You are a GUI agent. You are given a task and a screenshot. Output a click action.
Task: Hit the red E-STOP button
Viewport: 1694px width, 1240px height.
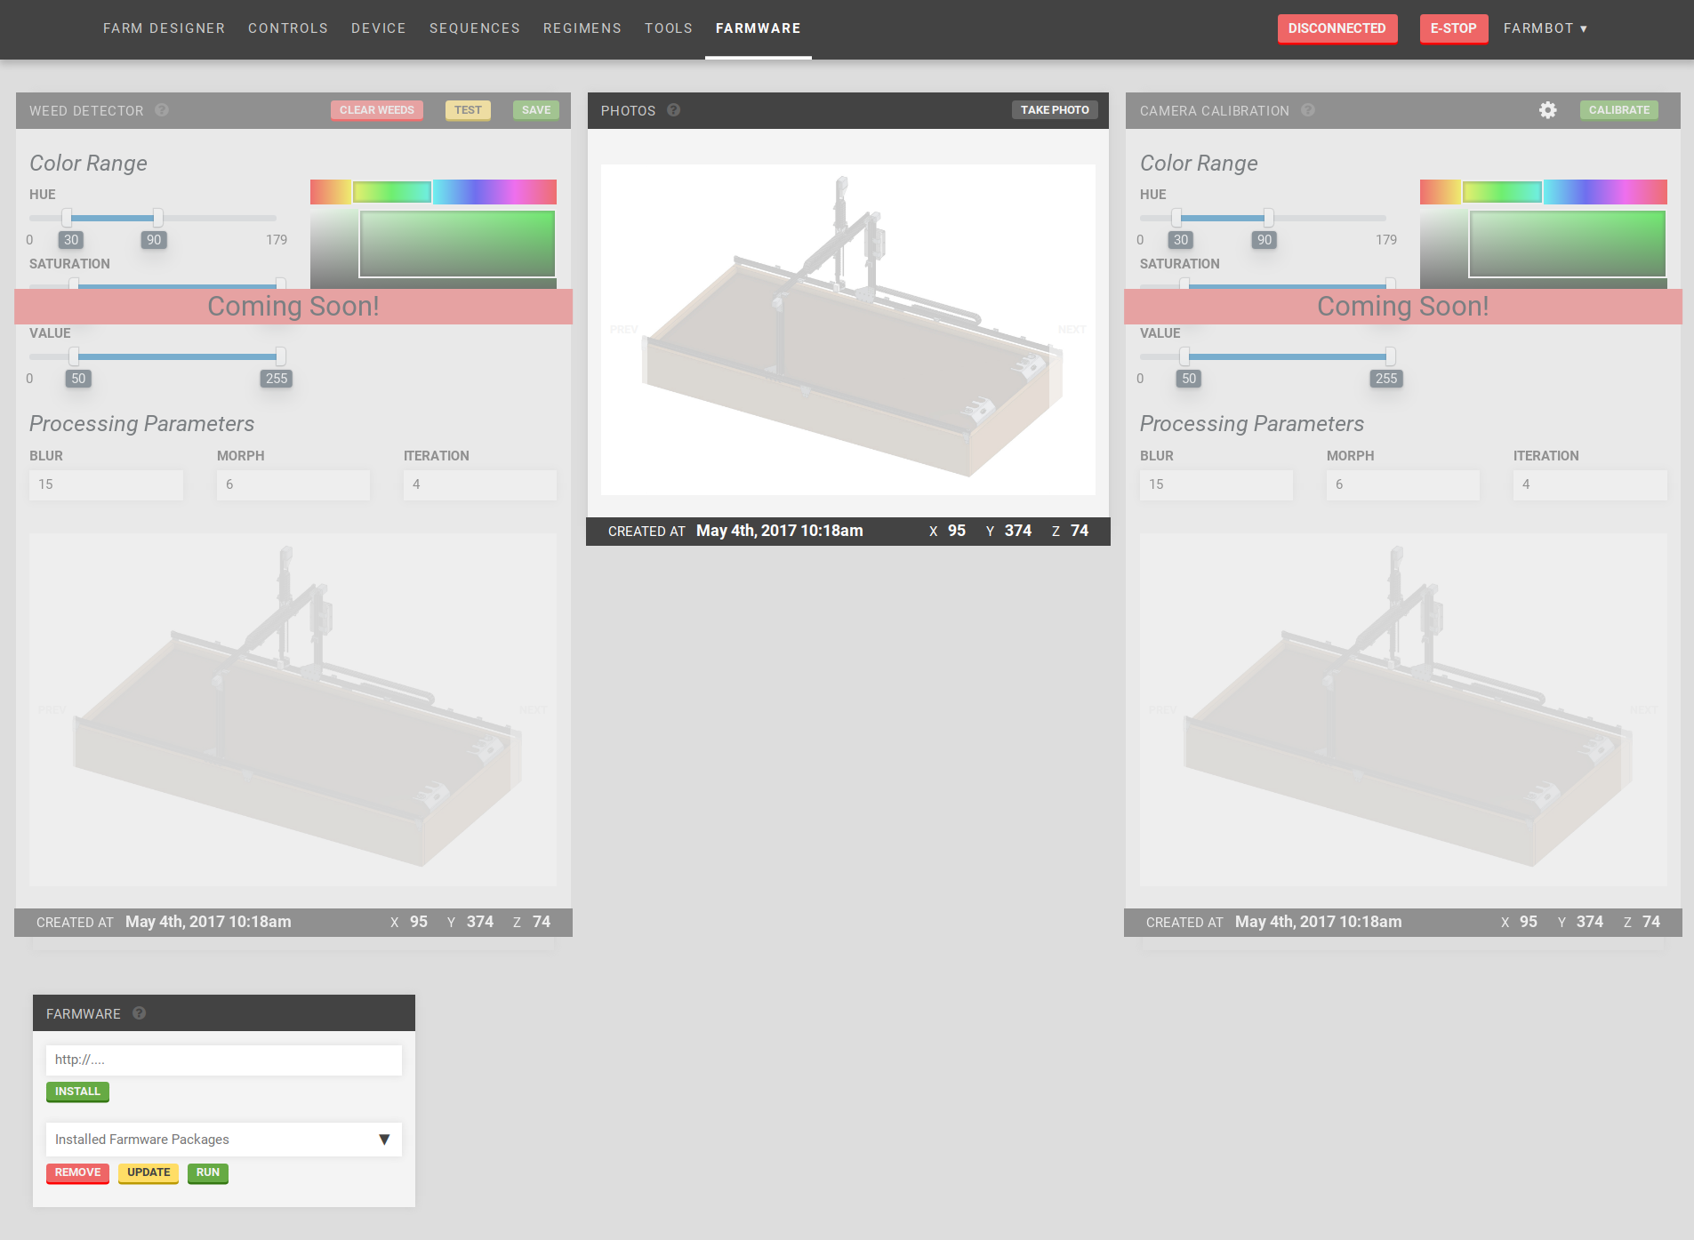point(1453,28)
